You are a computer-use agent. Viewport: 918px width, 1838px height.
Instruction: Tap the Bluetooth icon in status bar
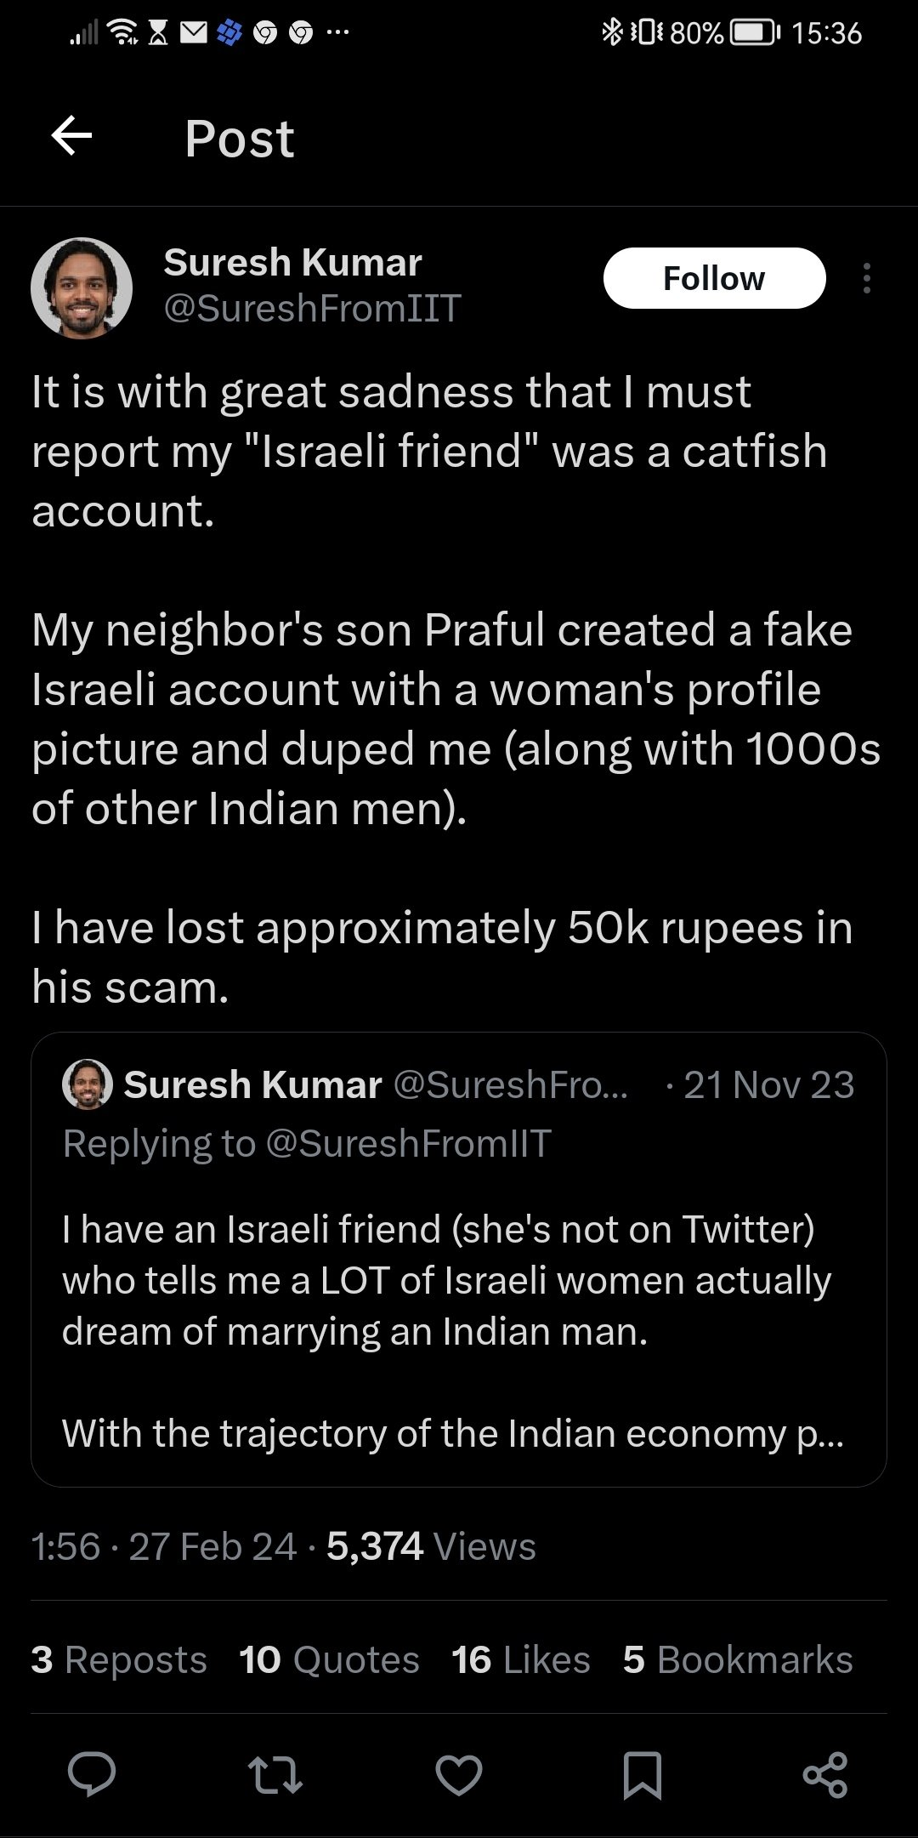point(611,33)
